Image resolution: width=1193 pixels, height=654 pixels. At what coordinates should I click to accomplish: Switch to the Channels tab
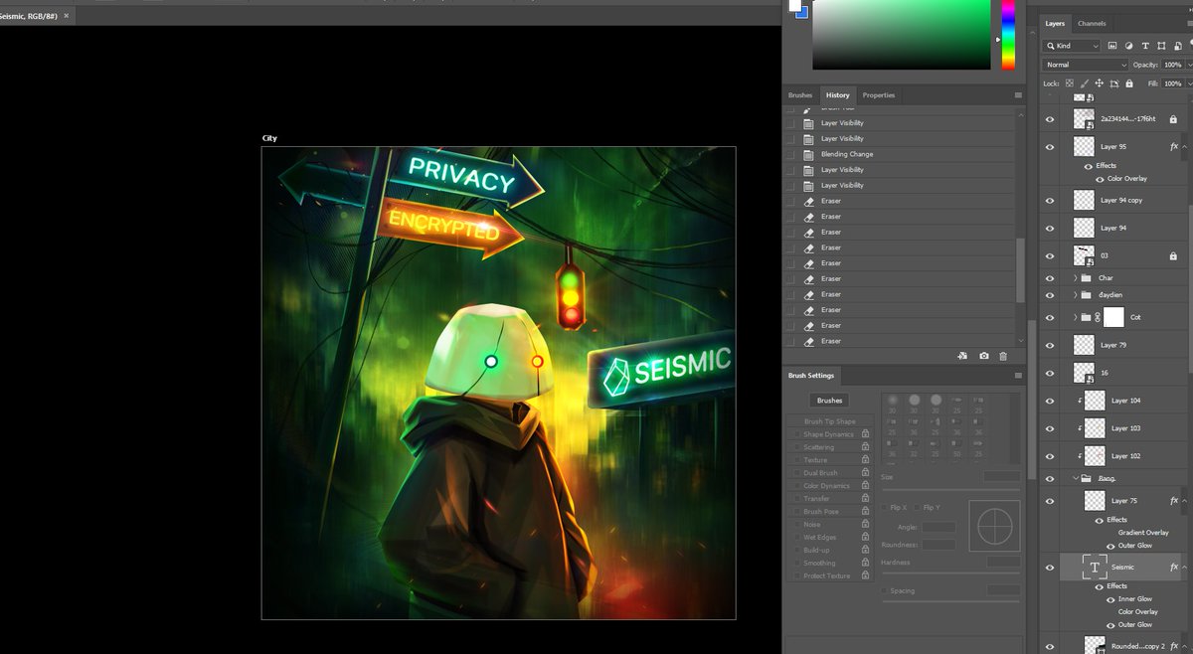point(1092,23)
